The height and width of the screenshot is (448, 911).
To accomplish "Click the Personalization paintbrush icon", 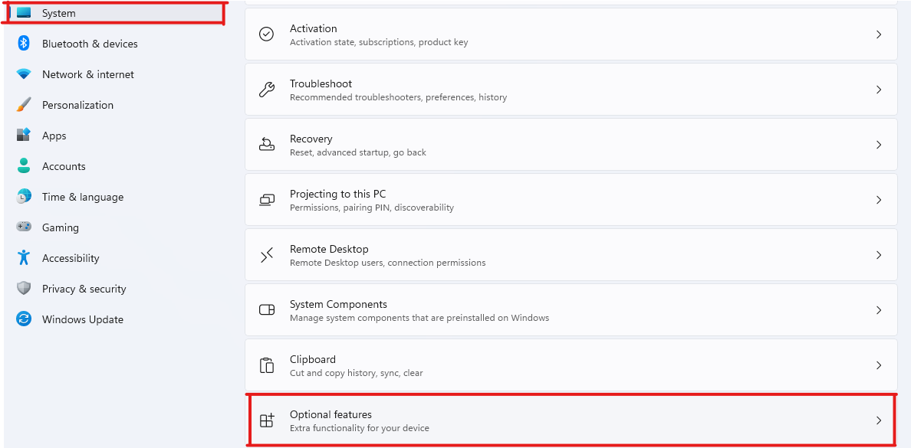I will point(24,105).
